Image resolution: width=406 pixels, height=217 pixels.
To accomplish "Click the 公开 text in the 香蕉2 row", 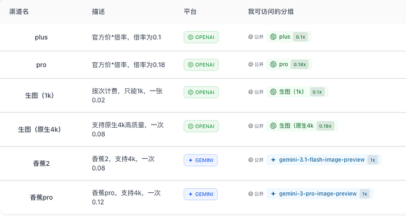I will click(259, 160).
